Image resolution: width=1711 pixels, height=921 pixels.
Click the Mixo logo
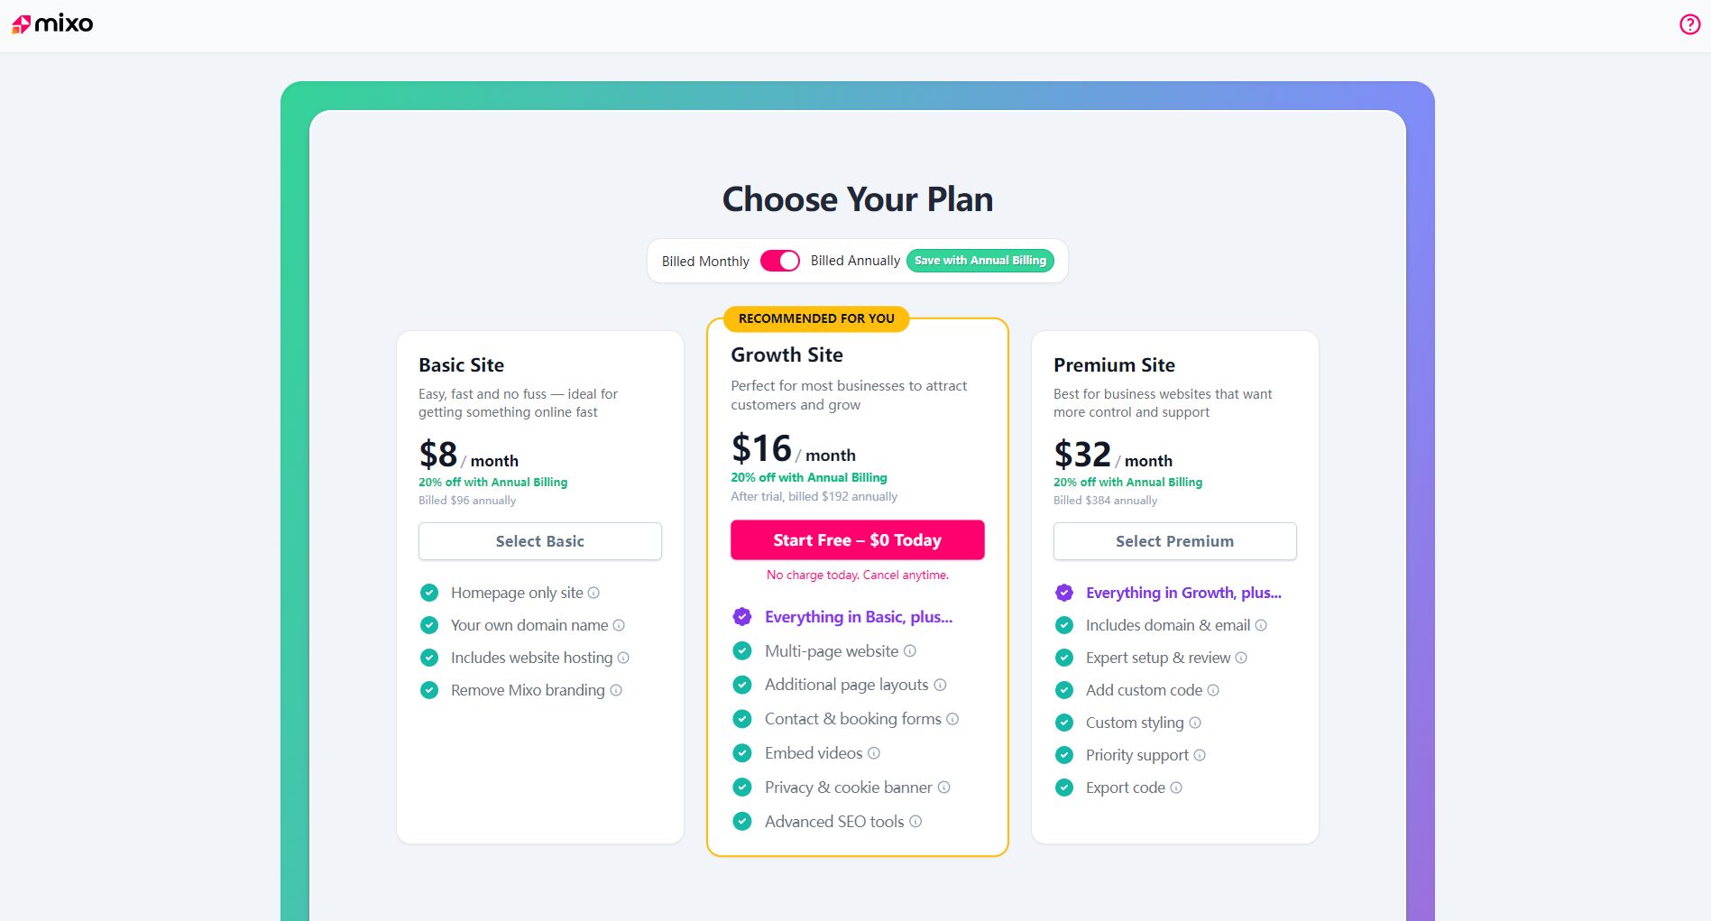click(x=52, y=24)
